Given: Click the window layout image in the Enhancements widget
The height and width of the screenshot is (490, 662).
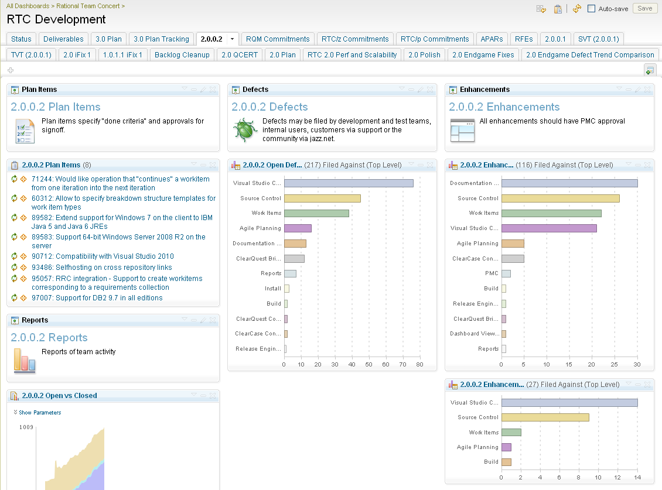Looking at the screenshot, I should (x=462, y=130).
